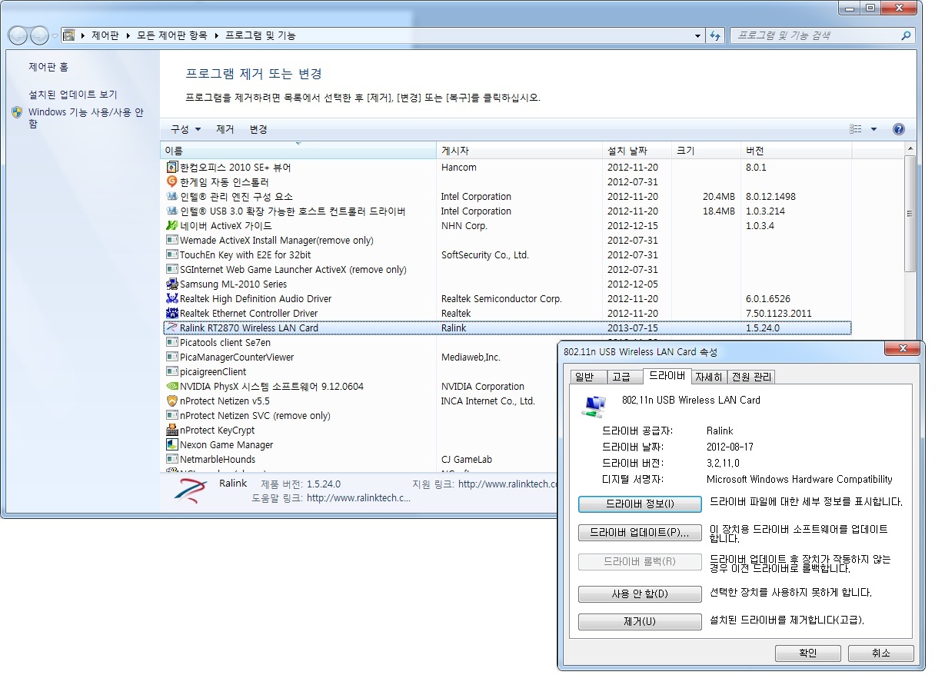Click the view change icon in toolbar

point(856,129)
